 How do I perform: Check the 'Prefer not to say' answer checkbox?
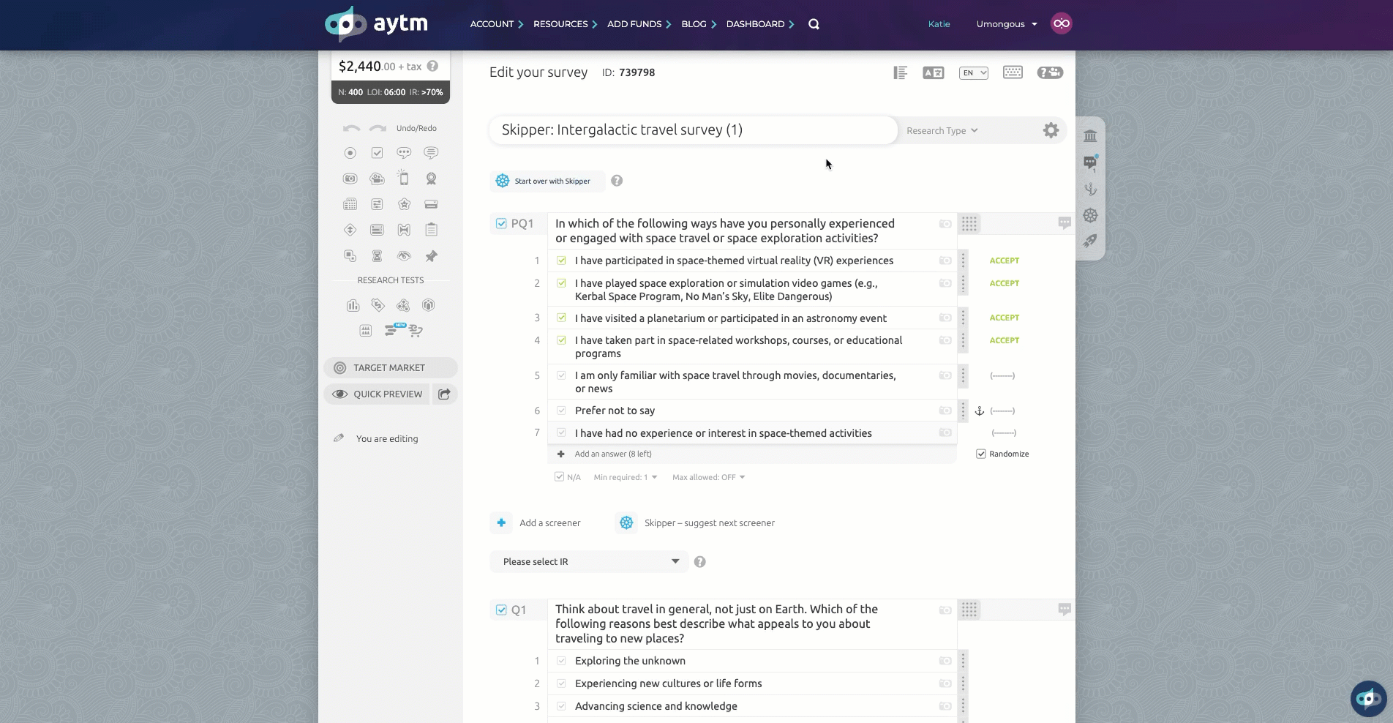pos(561,411)
